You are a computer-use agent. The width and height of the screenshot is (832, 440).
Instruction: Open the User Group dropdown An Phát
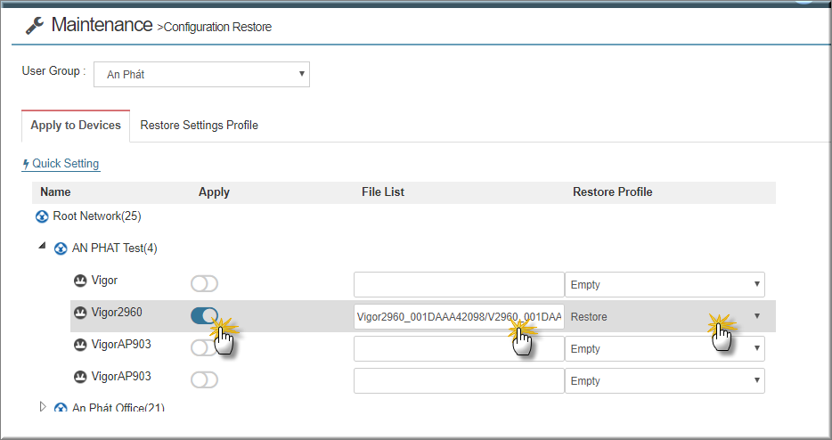click(201, 74)
